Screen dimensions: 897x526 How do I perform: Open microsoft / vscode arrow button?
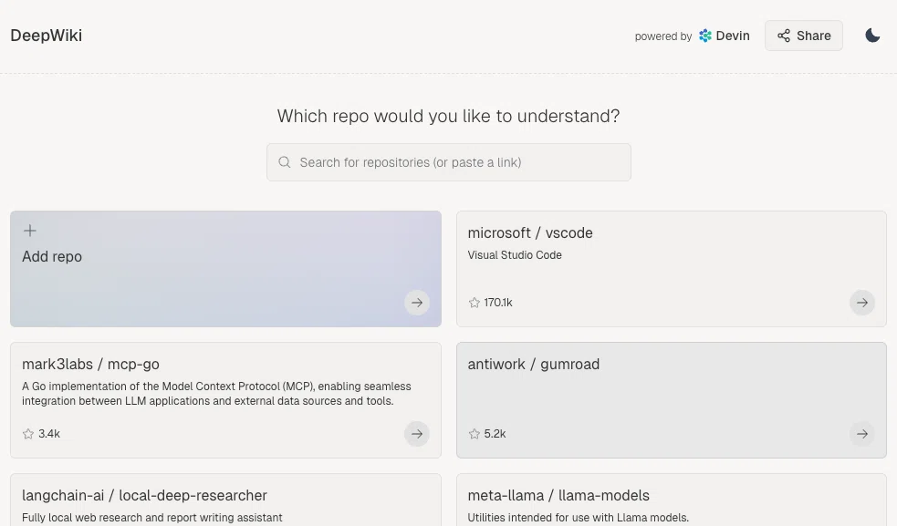coord(861,303)
